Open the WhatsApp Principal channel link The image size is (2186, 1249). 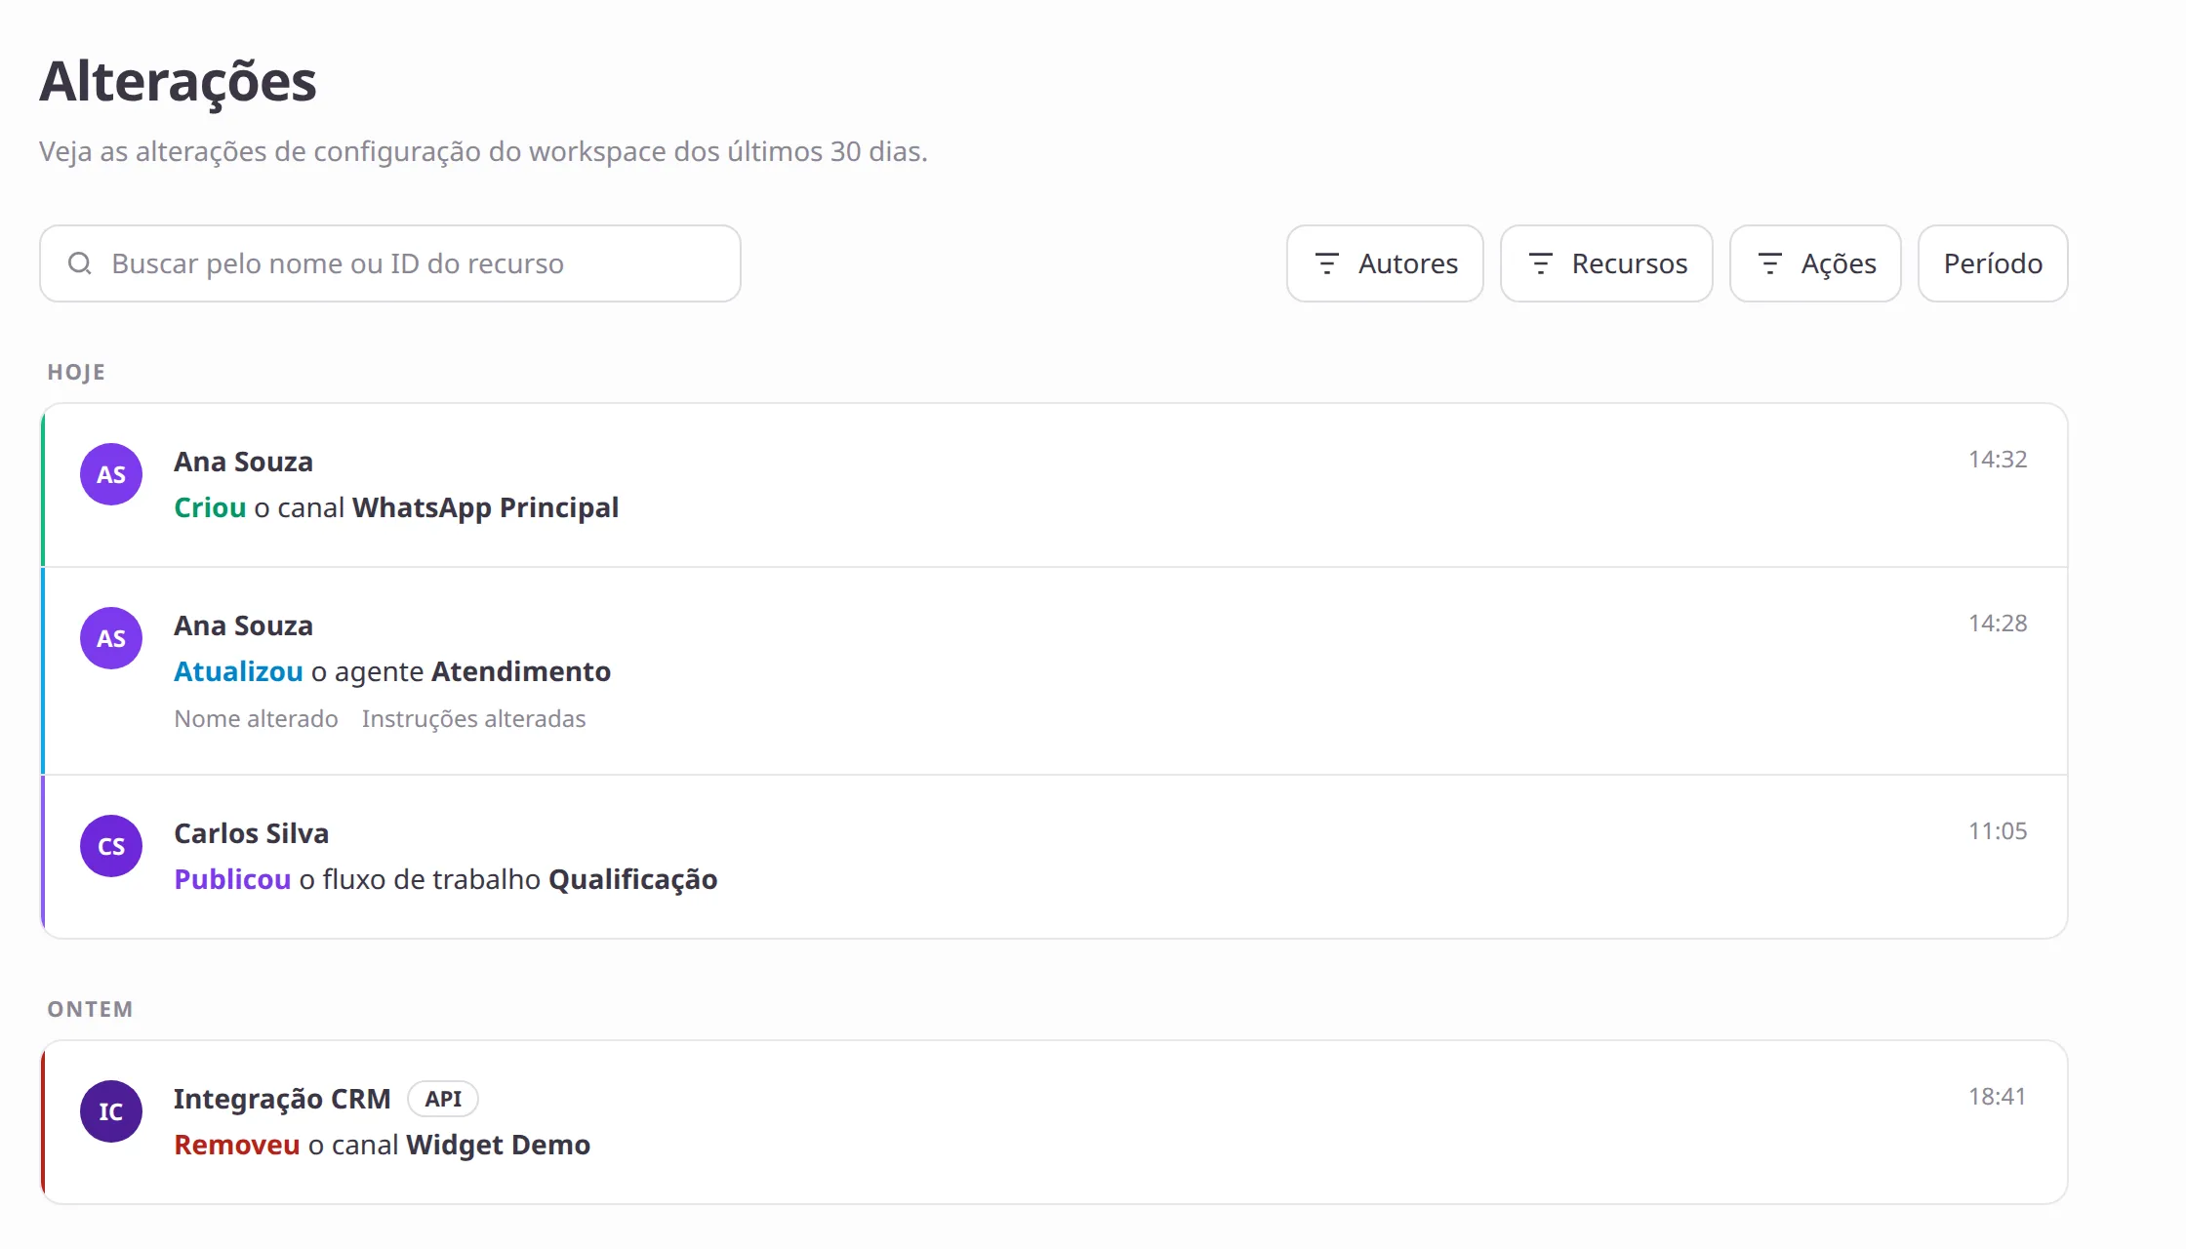pyautogui.click(x=485, y=507)
